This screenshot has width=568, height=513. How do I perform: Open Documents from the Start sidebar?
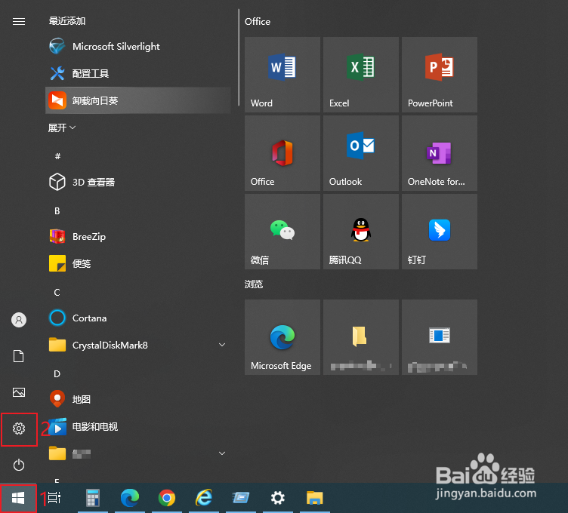coord(19,356)
